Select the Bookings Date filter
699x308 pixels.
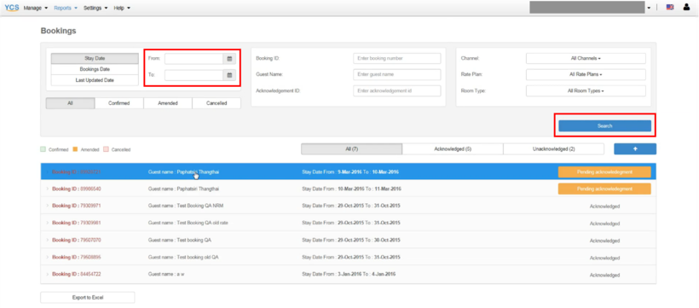95,69
